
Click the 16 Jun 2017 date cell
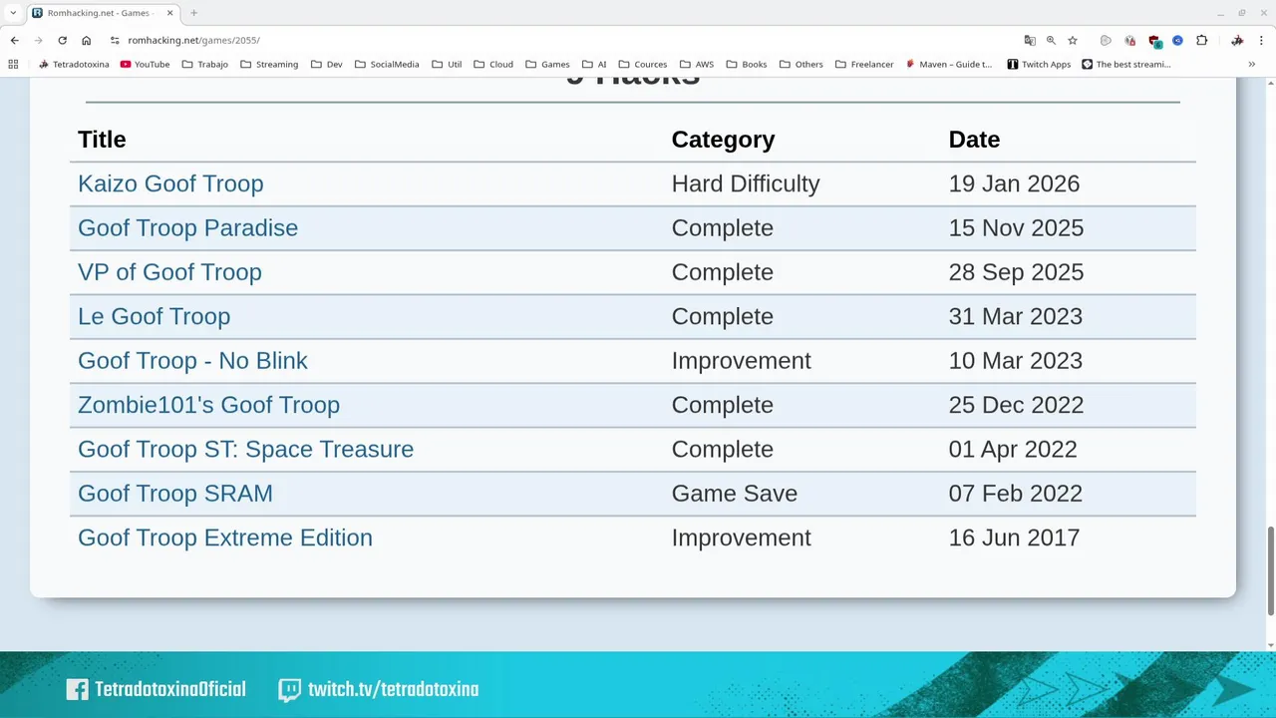[x=1014, y=538]
